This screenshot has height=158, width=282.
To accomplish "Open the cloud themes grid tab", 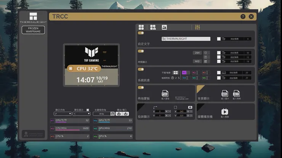I will coord(153,27).
